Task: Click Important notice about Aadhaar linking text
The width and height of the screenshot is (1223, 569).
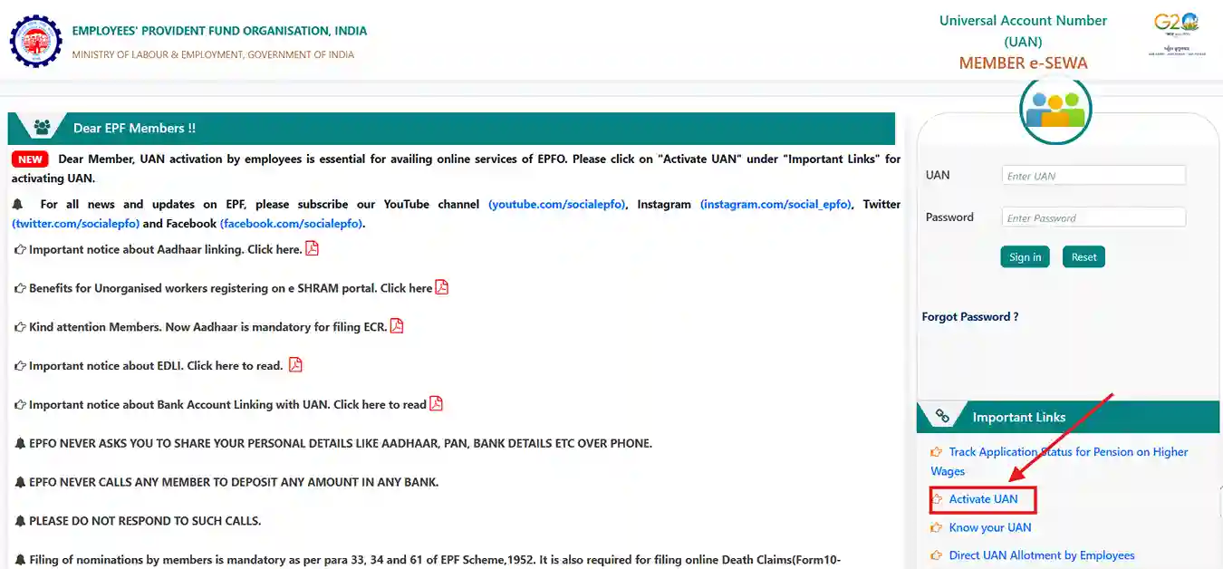Action: click(x=165, y=249)
